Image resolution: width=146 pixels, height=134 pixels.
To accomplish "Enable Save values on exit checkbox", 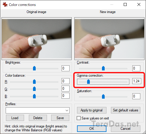I will click(x=79, y=118).
